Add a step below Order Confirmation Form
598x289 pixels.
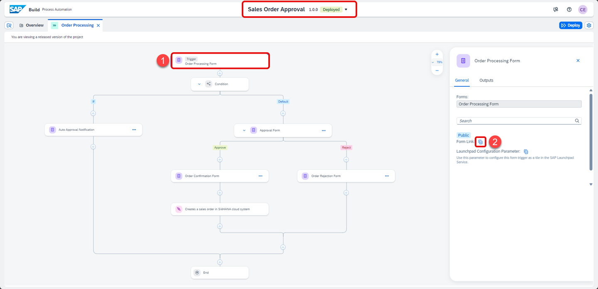pyautogui.click(x=220, y=193)
